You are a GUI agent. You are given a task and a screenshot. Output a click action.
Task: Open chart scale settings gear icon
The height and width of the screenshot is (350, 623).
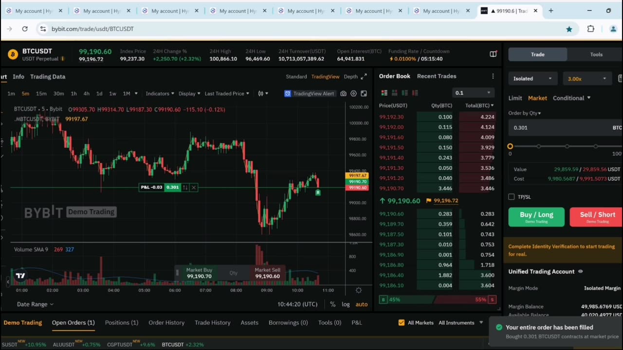tap(359, 290)
